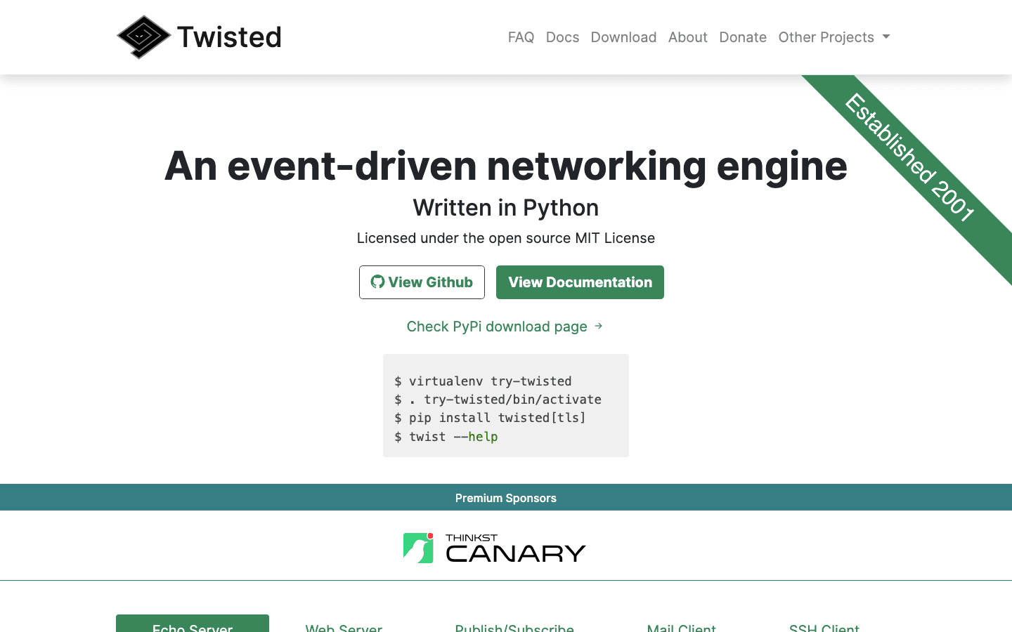1012x632 pixels.
Task: Navigate to the Docs page
Action: (562, 37)
